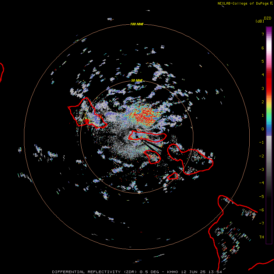Click the colorbar value -2 label
This screenshot has height=274, width=274.
tap(262, 156)
